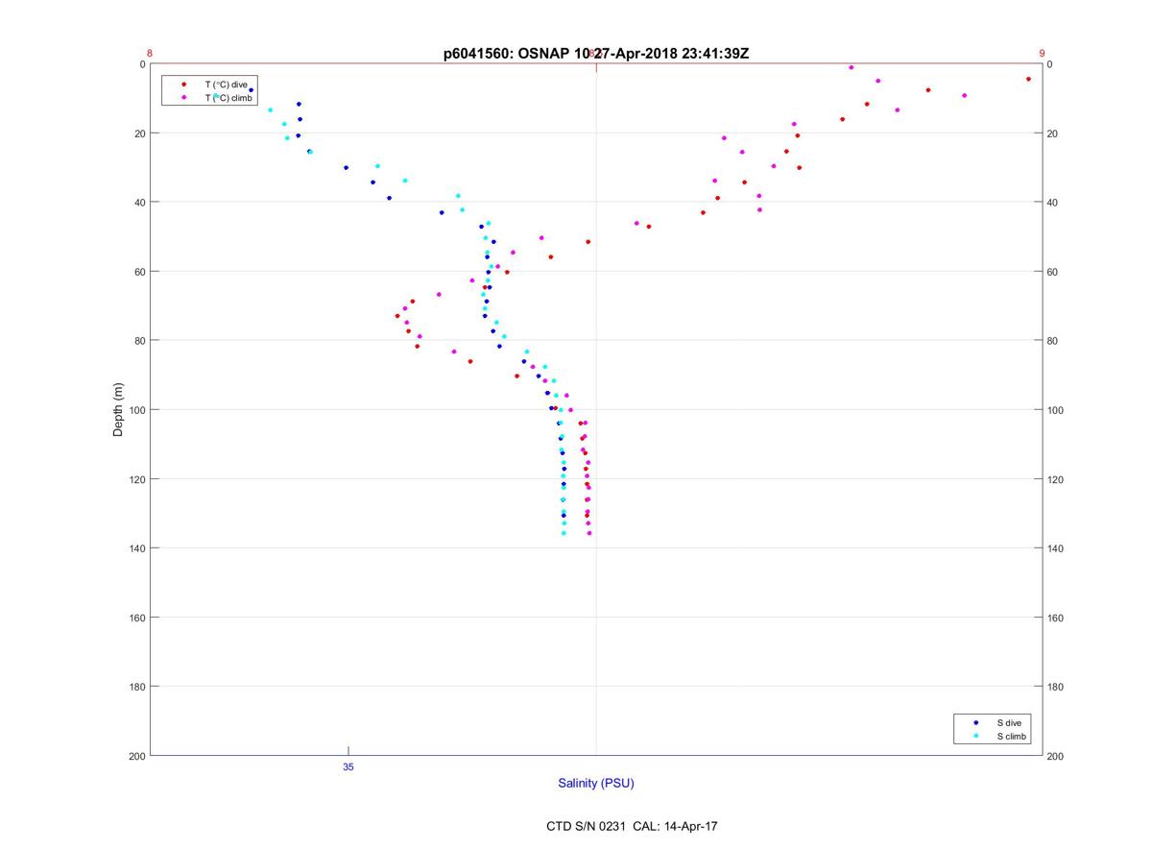Click the 'Depth (m)' axis label
1152x850 pixels.
(x=119, y=409)
